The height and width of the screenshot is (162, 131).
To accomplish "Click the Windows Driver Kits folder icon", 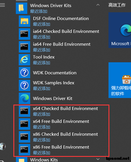I will coord(22,8).
